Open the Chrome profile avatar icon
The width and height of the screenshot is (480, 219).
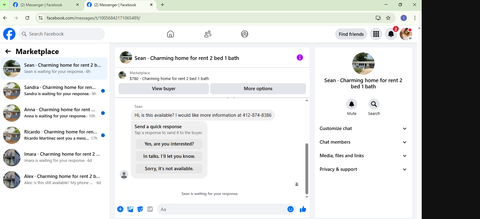click(x=404, y=18)
